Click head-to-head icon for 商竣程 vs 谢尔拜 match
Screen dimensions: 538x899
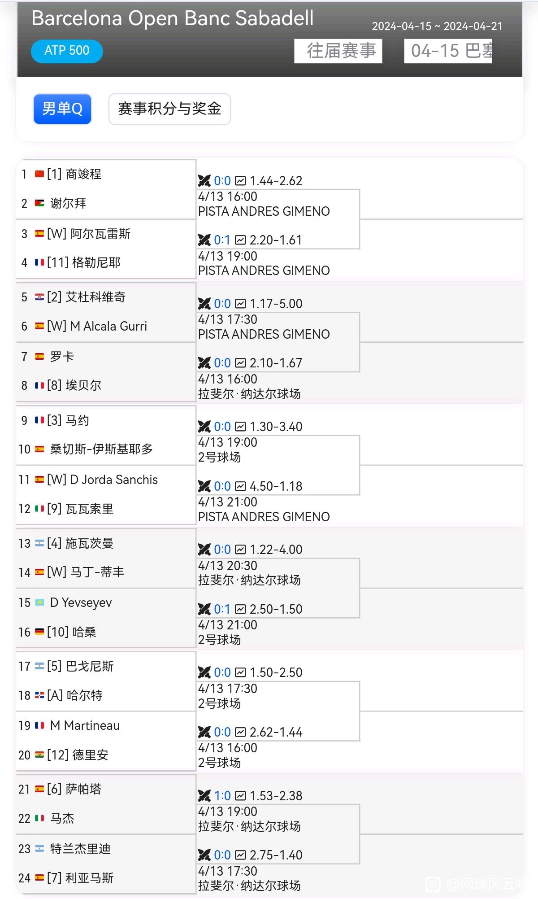click(x=204, y=181)
